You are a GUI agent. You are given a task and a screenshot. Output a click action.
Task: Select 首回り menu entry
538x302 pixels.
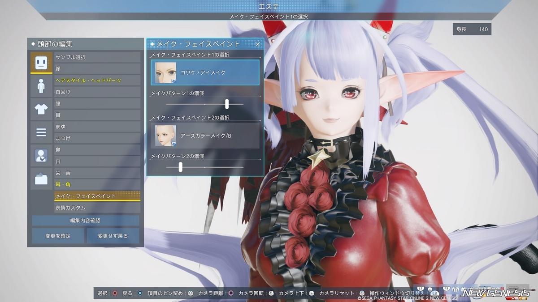pyautogui.click(x=97, y=92)
